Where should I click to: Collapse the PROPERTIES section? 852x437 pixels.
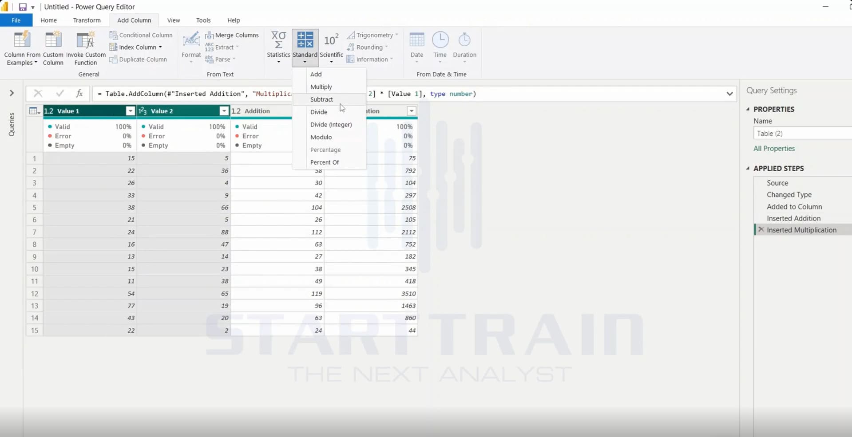click(748, 109)
